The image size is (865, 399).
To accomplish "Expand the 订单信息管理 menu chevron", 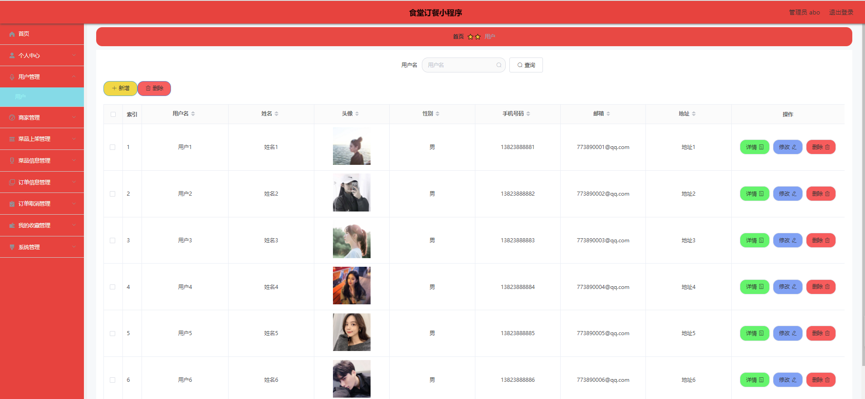I will coord(74,182).
